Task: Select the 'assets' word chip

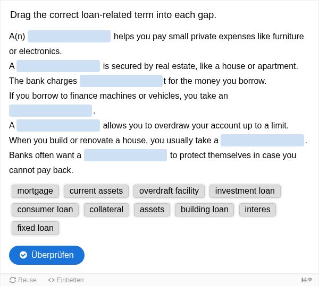Action: (152, 210)
